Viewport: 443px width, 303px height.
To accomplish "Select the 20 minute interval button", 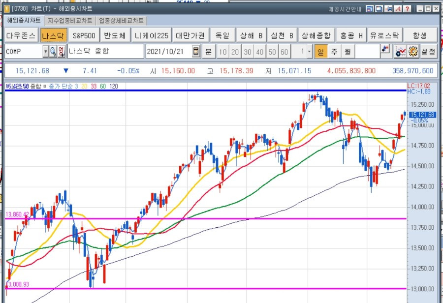I will click(235, 52).
